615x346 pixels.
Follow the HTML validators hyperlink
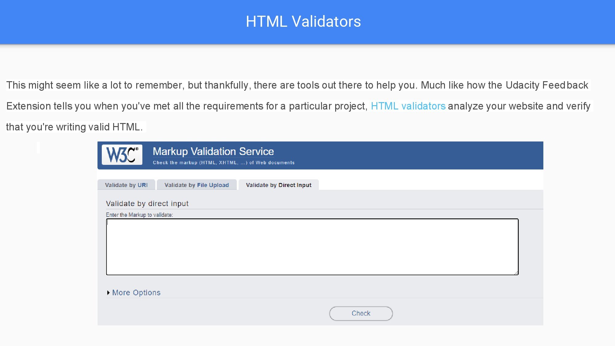(408, 106)
